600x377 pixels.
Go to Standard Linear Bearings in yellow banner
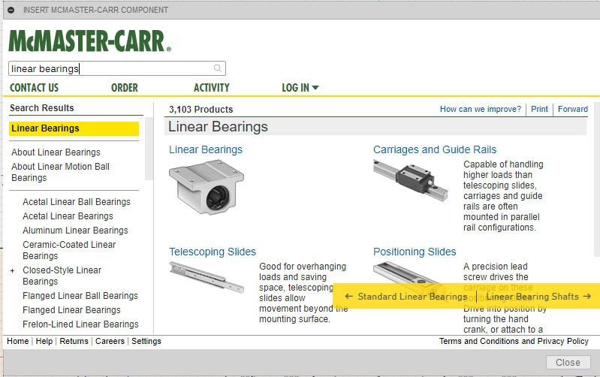(x=412, y=297)
